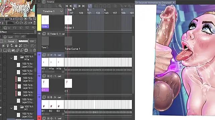Zoom in on the timeline with magnifier
This screenshot has width=215, height=120.
[x=60, y=6]
